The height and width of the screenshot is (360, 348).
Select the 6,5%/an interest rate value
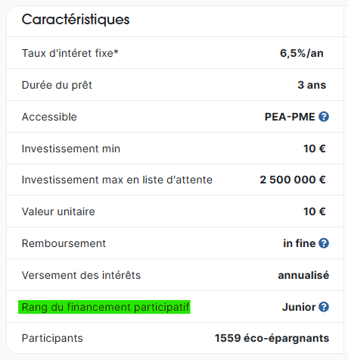point(302,53)
